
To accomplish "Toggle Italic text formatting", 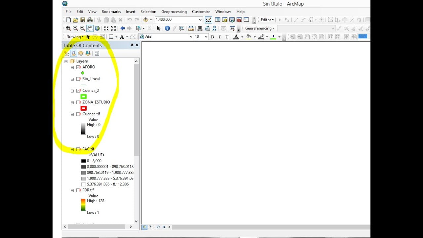I will [219, 37].
